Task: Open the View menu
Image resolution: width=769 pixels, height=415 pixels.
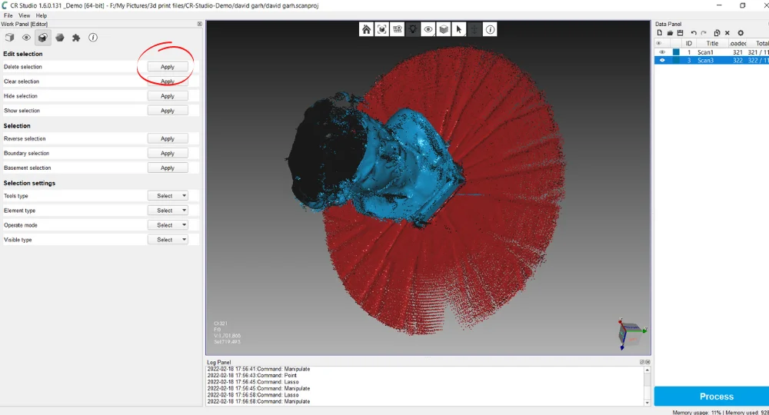Action: click(x=24, y=15)
